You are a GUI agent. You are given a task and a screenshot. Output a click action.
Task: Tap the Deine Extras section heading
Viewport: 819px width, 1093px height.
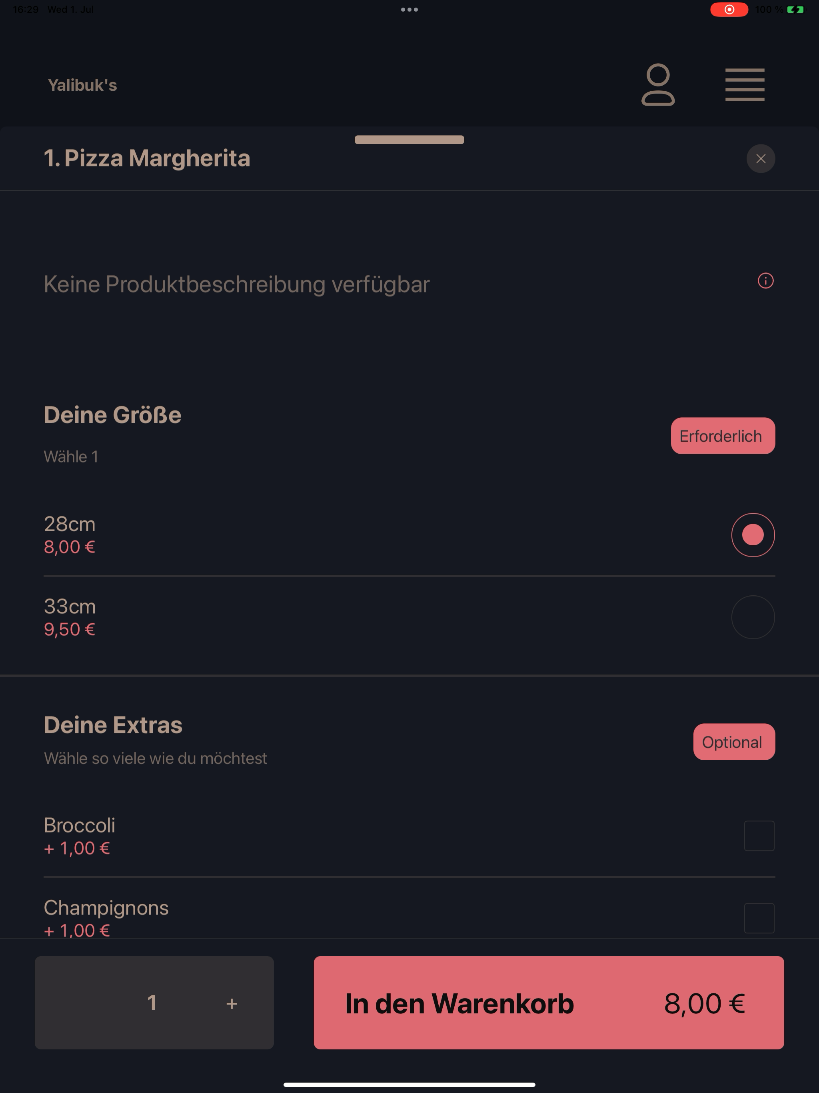(113, 725)
